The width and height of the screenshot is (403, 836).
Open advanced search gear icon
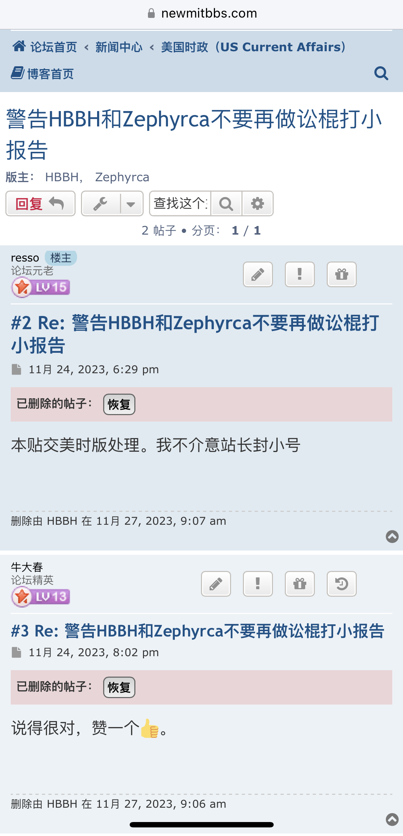(258, 203)
